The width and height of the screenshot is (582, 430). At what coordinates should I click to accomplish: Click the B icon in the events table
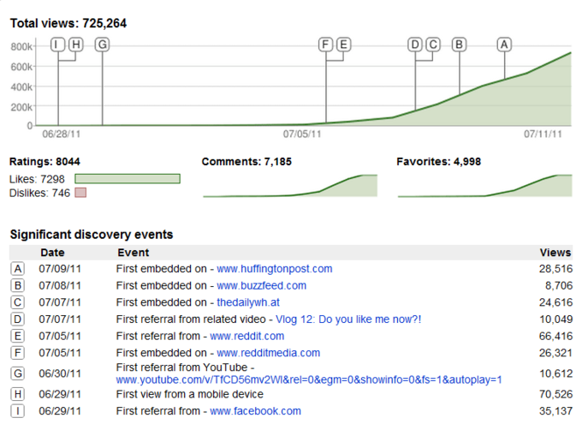coord(17,285)
